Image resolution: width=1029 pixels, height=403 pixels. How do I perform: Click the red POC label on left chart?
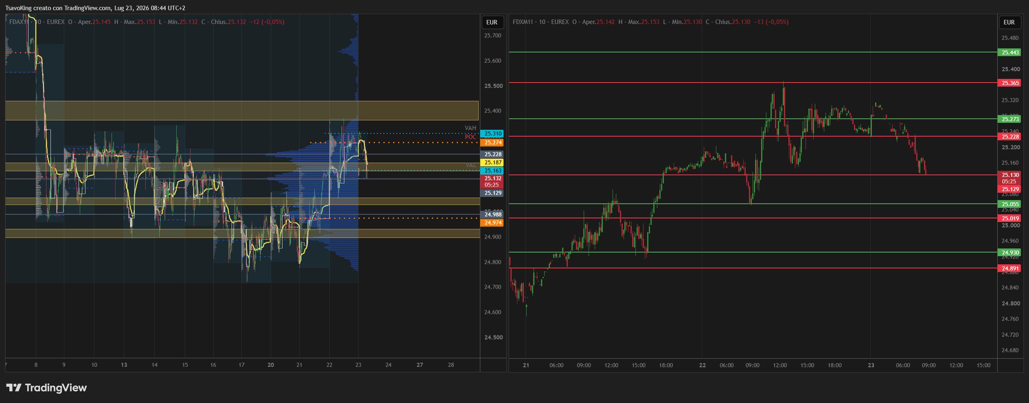pyautogui.click(x=470, y=137)
